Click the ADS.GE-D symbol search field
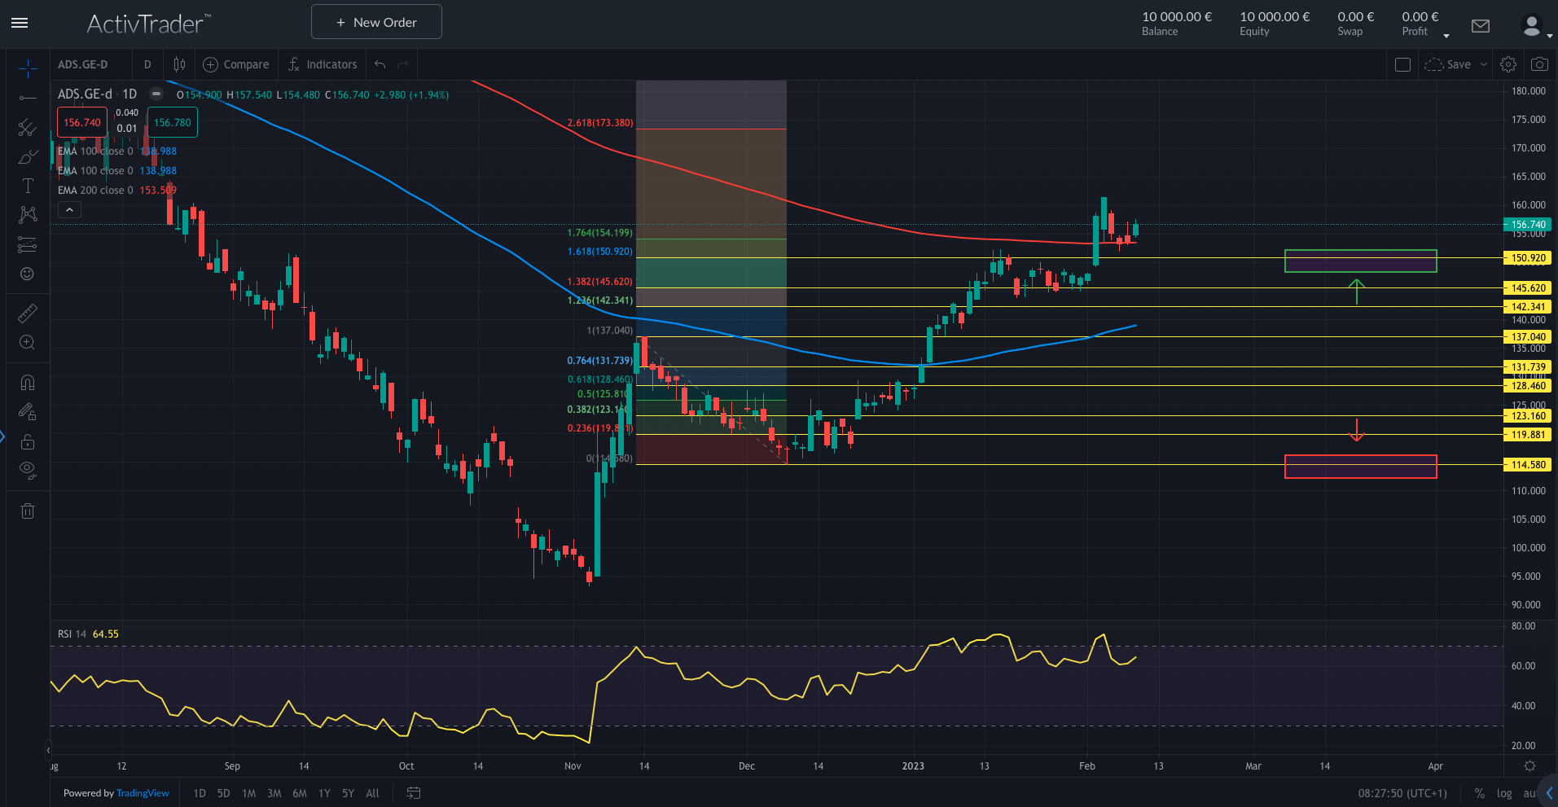Image resolution: width=1558 pixels, height=807 pixels. point(83,64)
